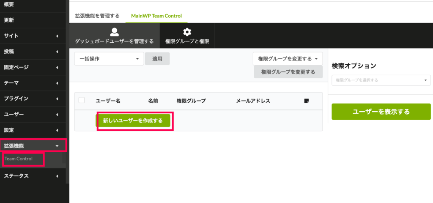Expand the サイト sidebar menu arrow
The width and height of the screenshot is (433, 203).
57,36
